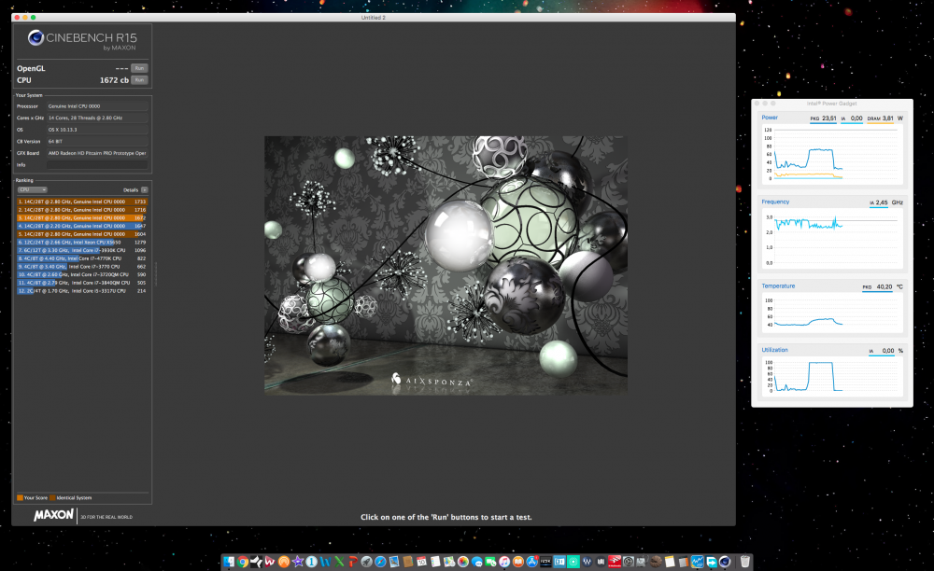Click the 'Your Score' orange legend swatch
The width and height of the screenshot is (934, 571).
21,498
